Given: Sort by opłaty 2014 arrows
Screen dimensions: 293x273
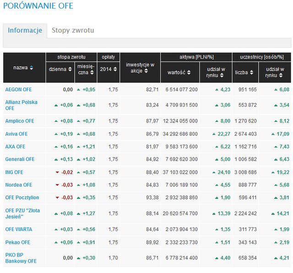Looking at the screenshot, I should [x=115, y=69].
